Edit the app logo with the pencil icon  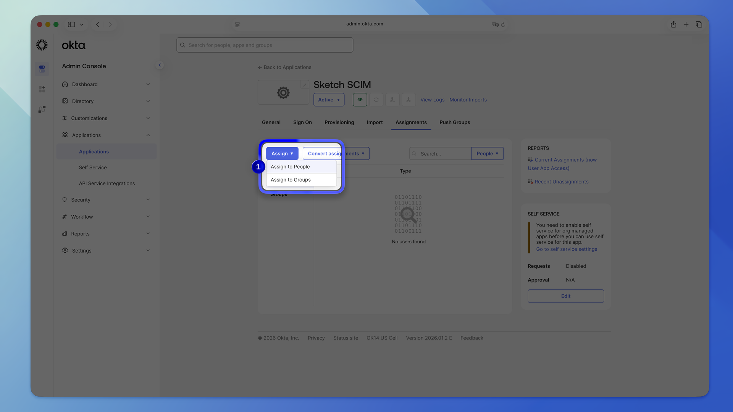coord(305,85)
